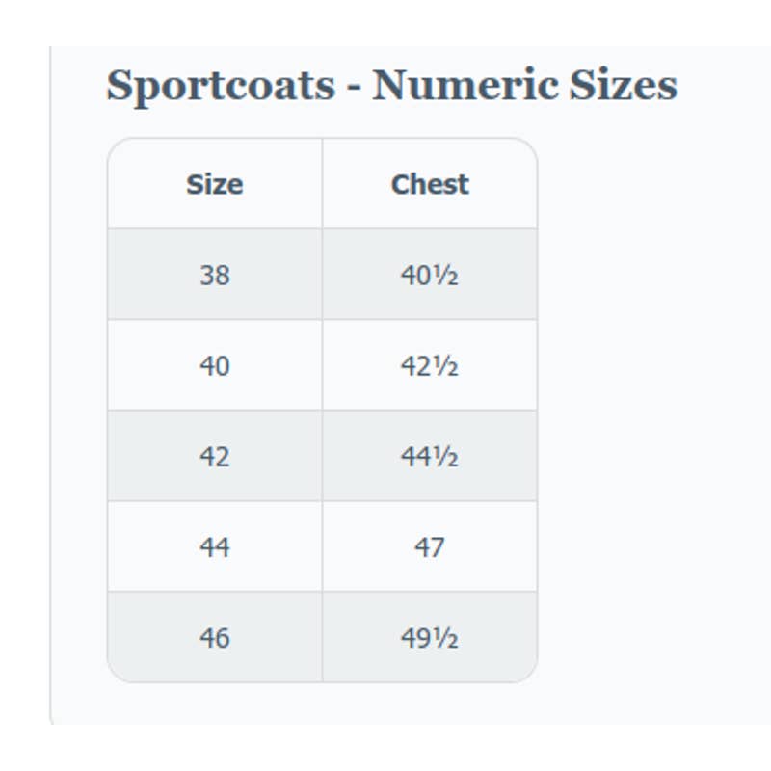The height and width of the screenshot is (771, 771).
Task: Click the left vertical border line of the panel
Action: tap(51, 385)
